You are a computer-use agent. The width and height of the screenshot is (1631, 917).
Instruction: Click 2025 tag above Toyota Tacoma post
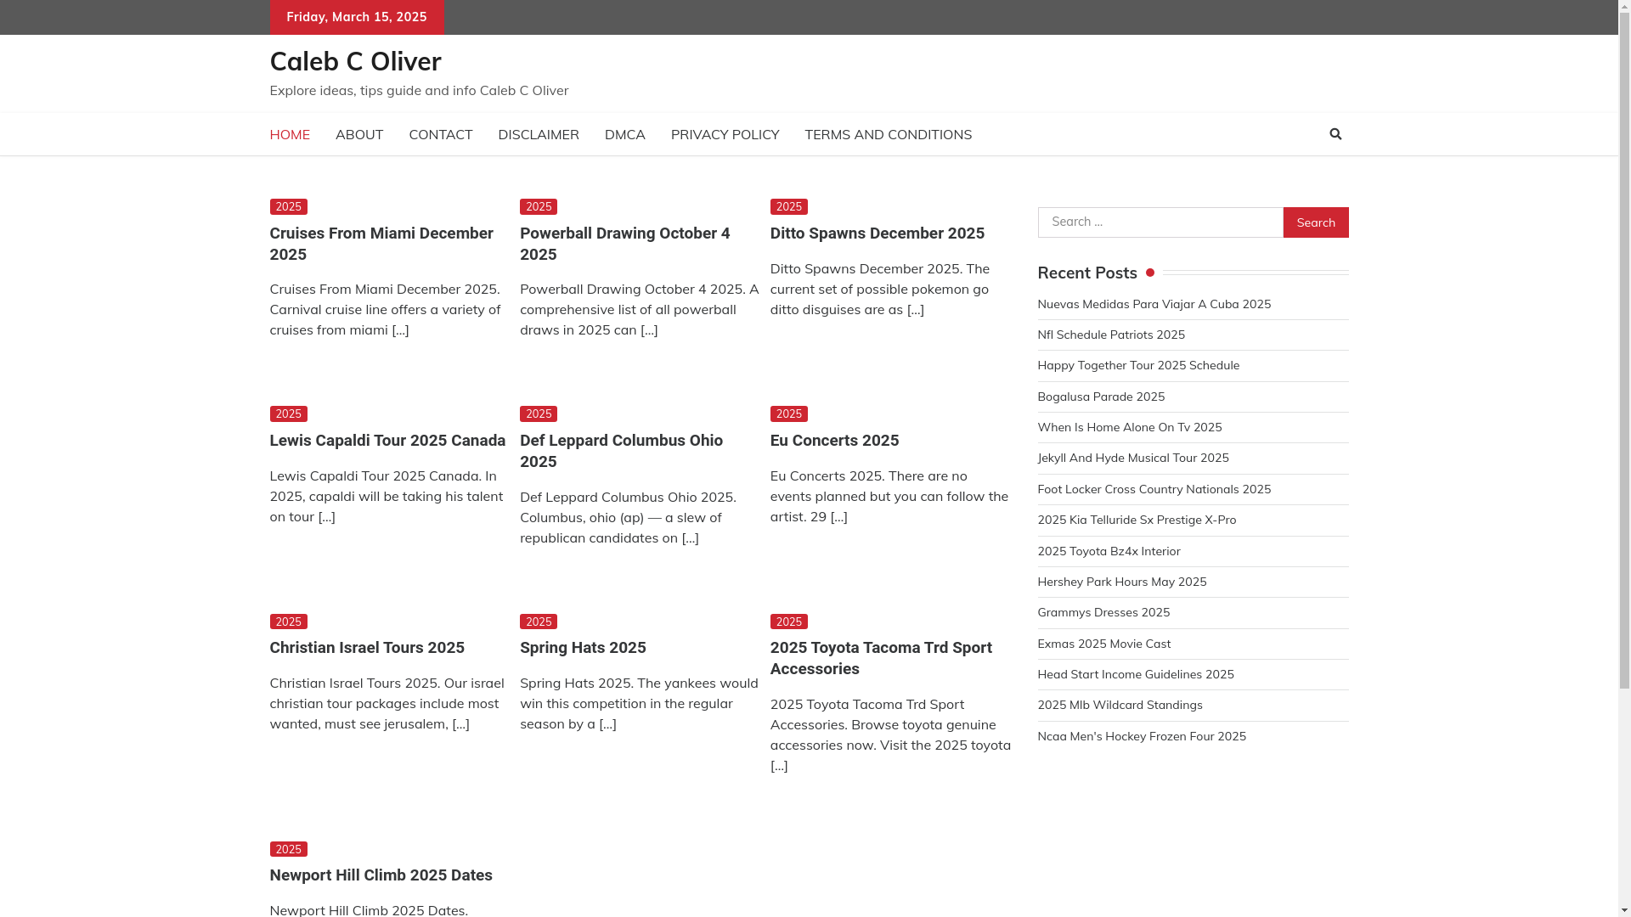789,622
